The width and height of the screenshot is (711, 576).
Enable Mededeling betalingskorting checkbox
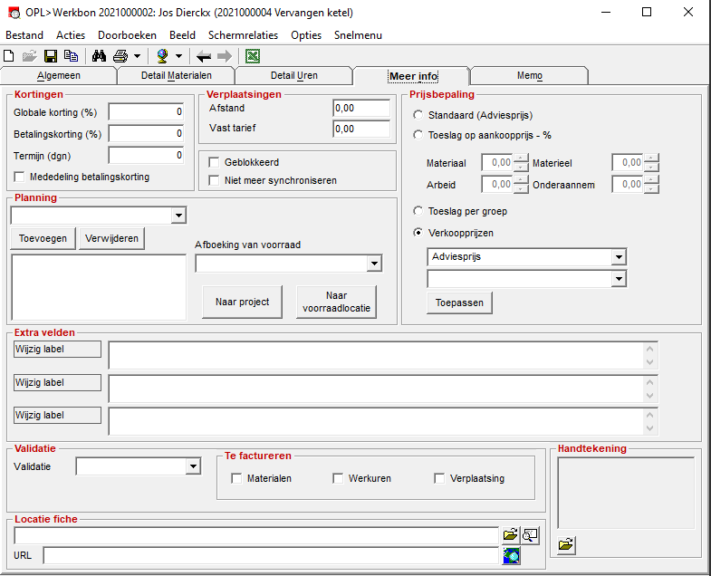coord(20,177)
